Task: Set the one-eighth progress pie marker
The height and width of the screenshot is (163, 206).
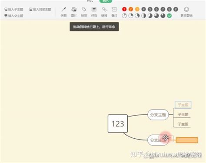Action: point(124,16)
